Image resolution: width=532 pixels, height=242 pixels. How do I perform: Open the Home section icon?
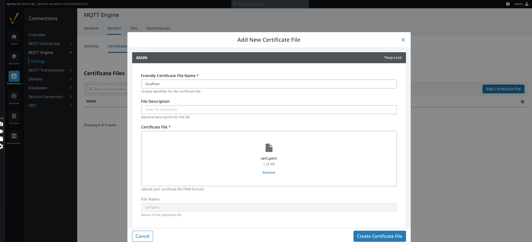point(14,37)
